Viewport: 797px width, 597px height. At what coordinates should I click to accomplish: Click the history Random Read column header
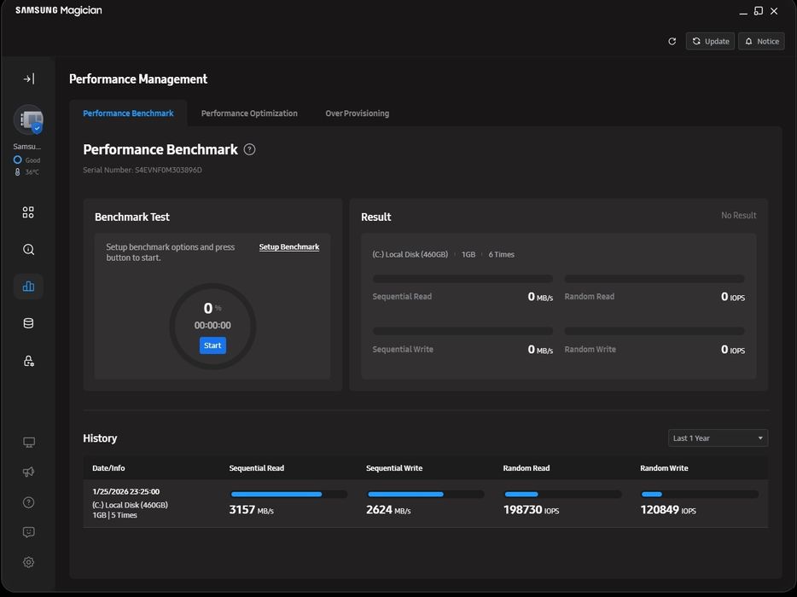tap(526, 468)
